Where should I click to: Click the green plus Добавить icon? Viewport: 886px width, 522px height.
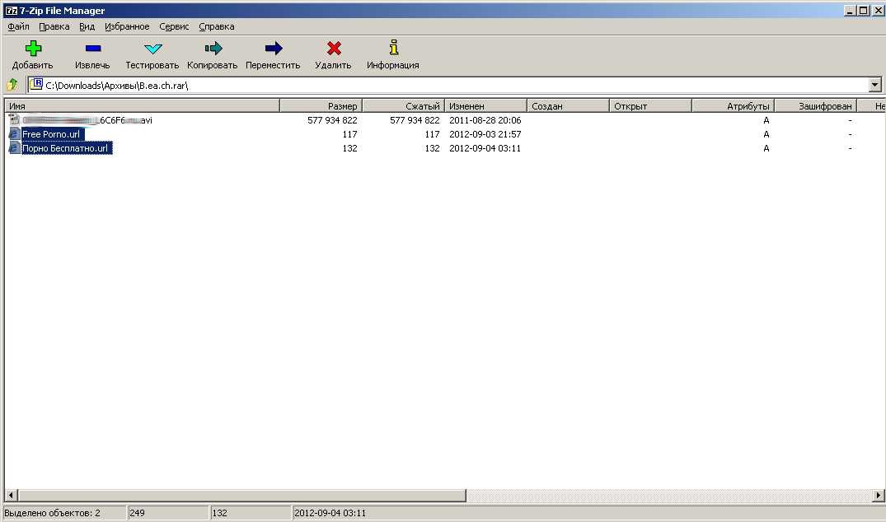[x=33, y=49]
